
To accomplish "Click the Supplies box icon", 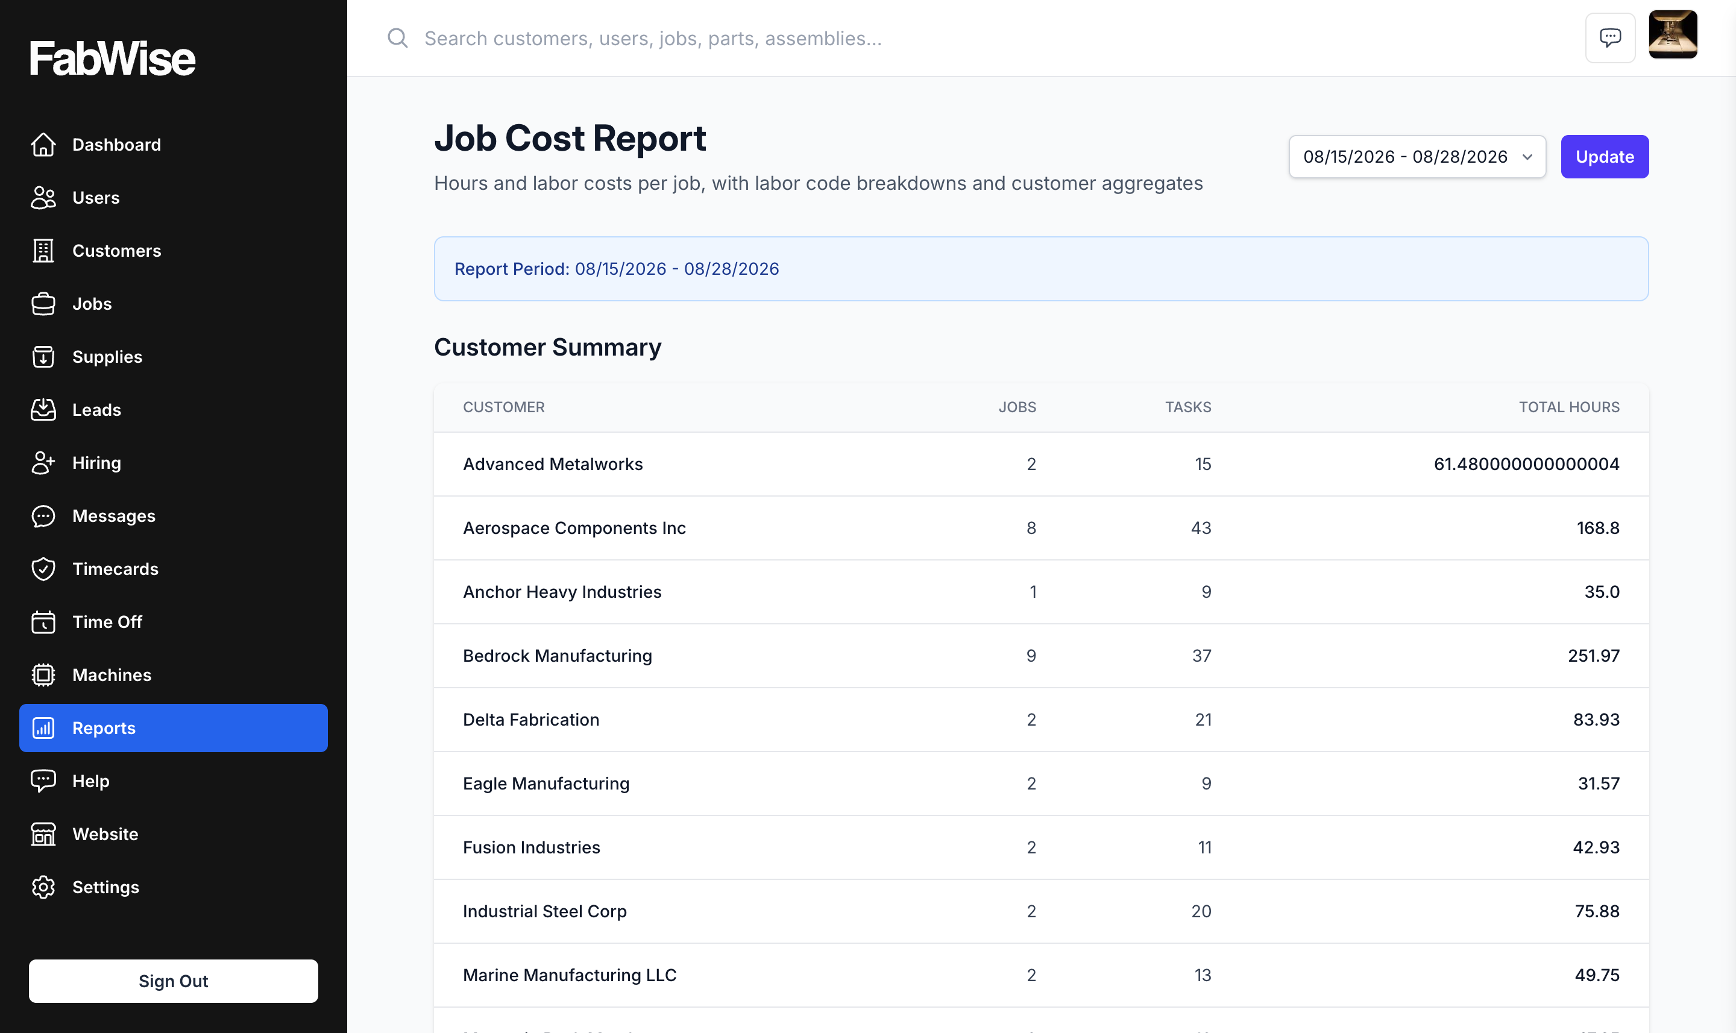I will click(x=43, y=357).
